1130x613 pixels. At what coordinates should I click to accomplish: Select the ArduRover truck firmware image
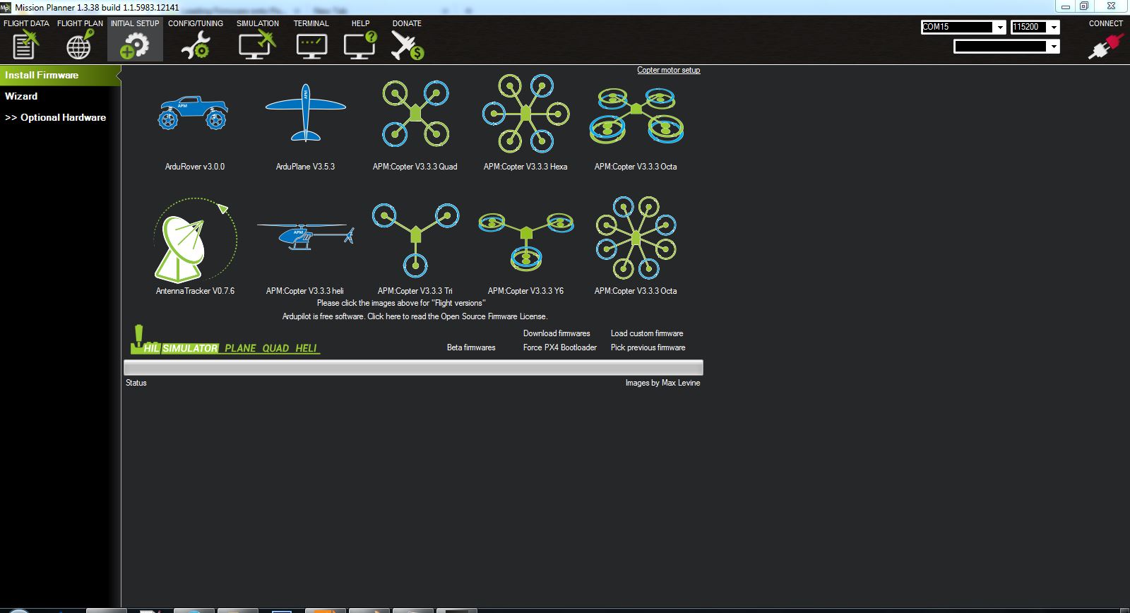click(194, 113)
